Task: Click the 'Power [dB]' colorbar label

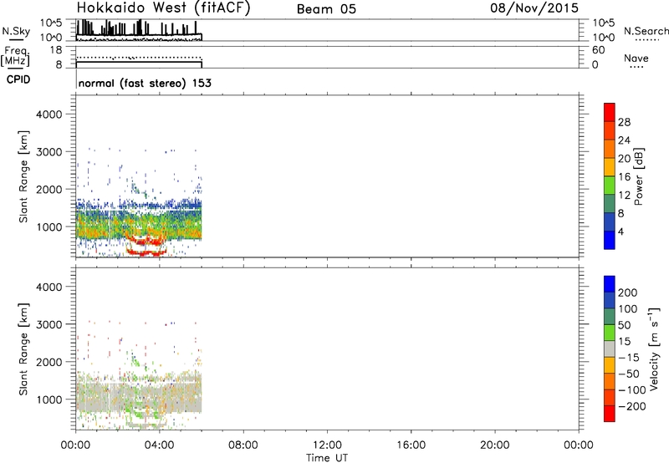Action: 638,176
